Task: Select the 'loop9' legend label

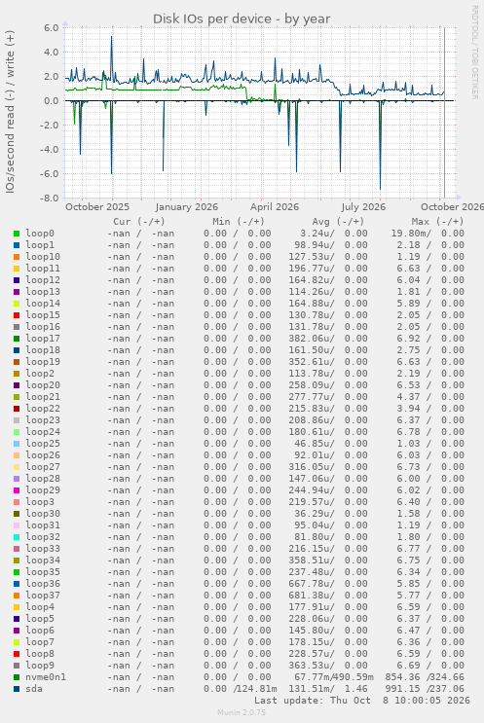Action: (x=40, y=666)
